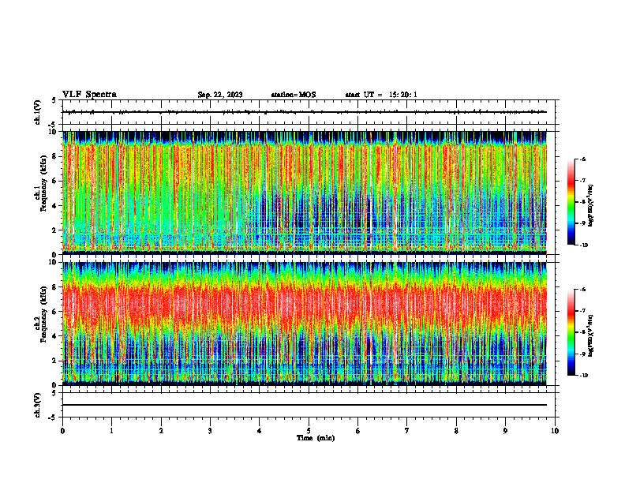Click time axis tick label "7"
This screenshot has height=483, width=625.
click(407, 431)
